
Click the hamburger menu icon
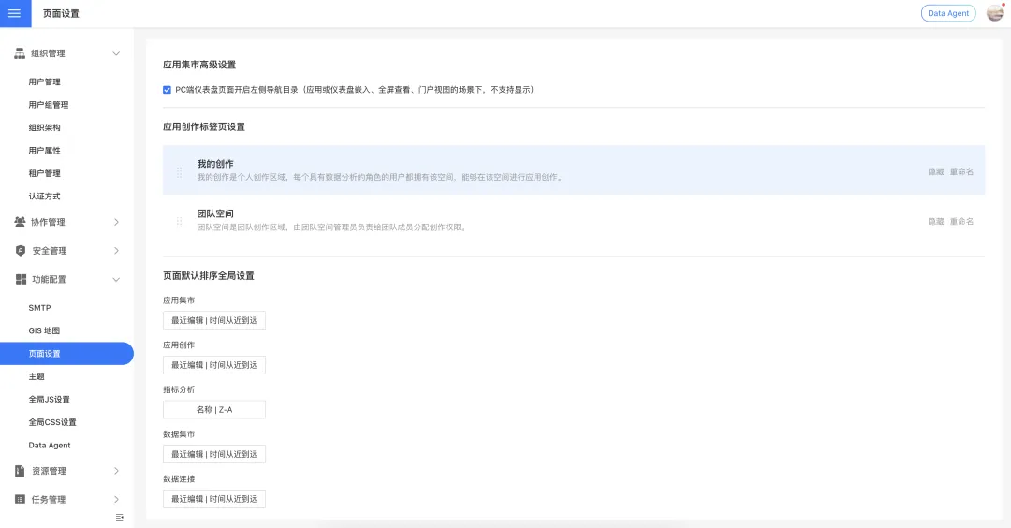coord(14,13)
